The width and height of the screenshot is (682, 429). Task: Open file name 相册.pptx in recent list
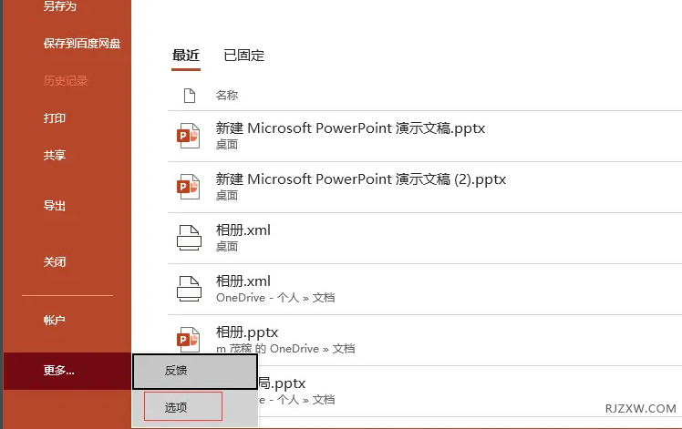247,332
